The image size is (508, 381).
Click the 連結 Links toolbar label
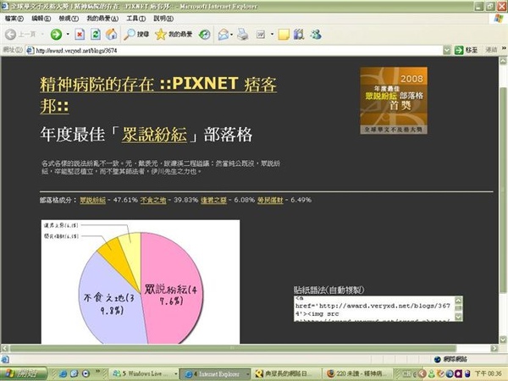coord(491,50)
